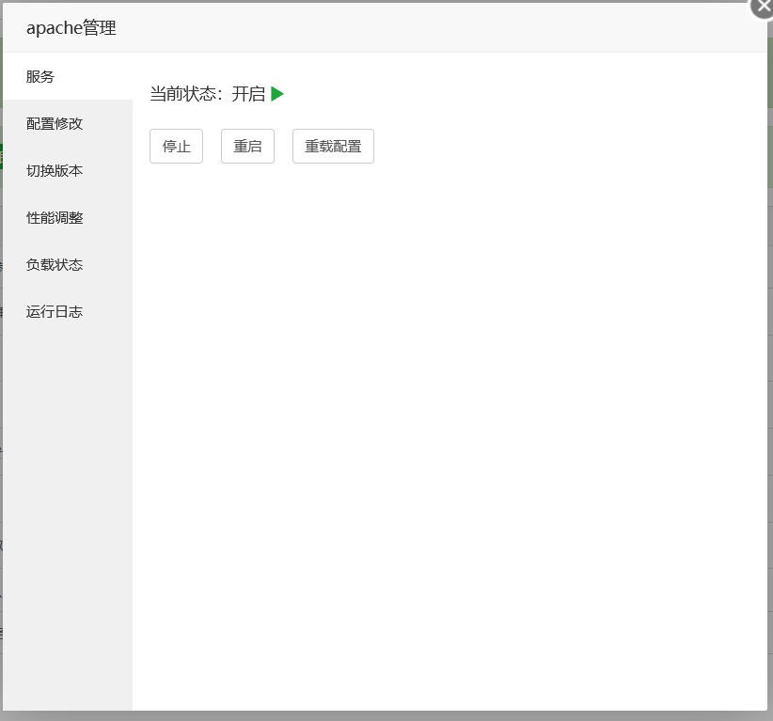This screenshot has width=773, height=721.
Task: Click the 当前状态 label text
Action: (185, 94)
